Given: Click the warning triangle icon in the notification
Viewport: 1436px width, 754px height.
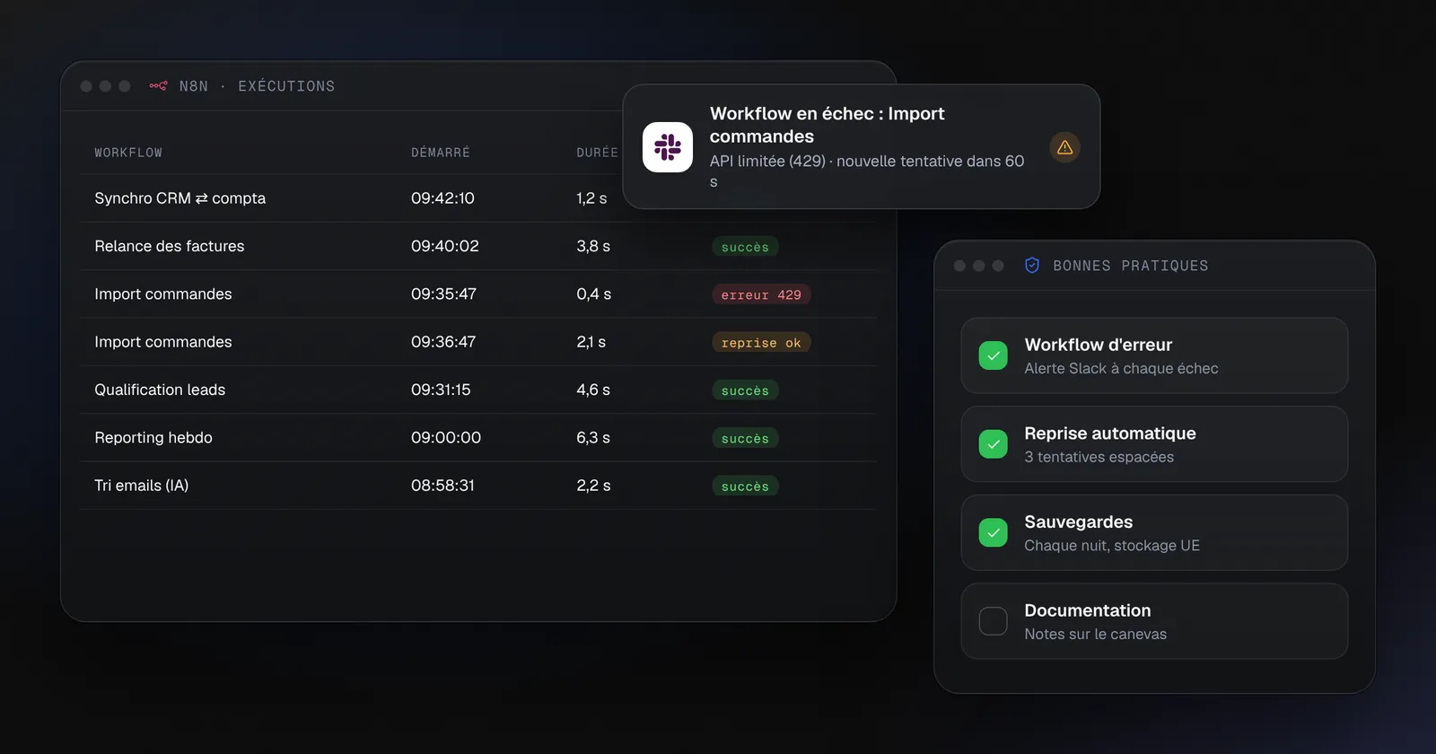Looking at the screenshot, I should click(x=1064, y=147).
